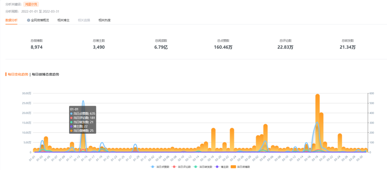Toggle the 当日评论数 legend series

click(182, 167)
